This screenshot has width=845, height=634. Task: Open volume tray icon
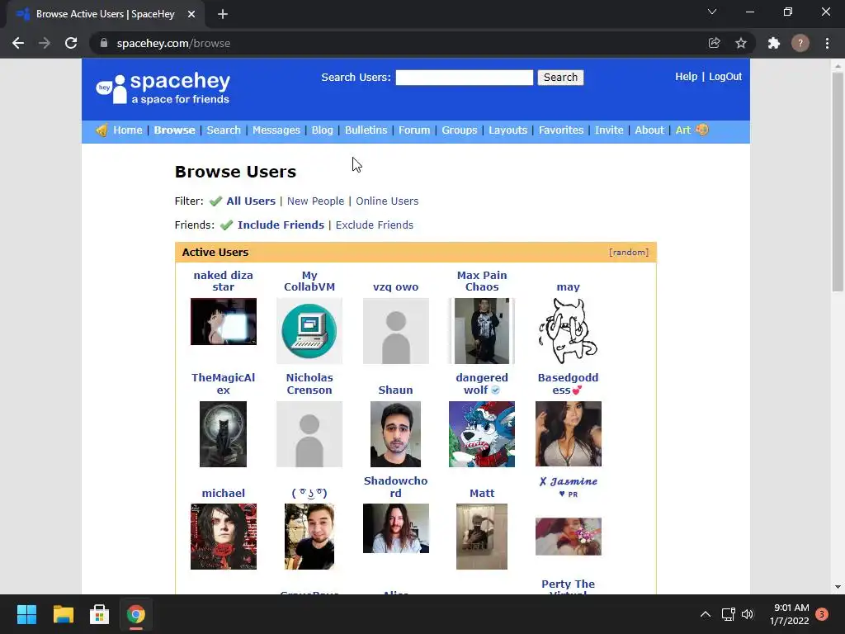click(748, 614)
